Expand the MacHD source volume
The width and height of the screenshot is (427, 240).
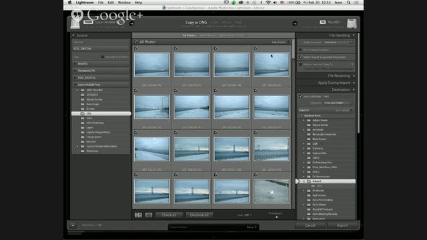click(75, 64)
